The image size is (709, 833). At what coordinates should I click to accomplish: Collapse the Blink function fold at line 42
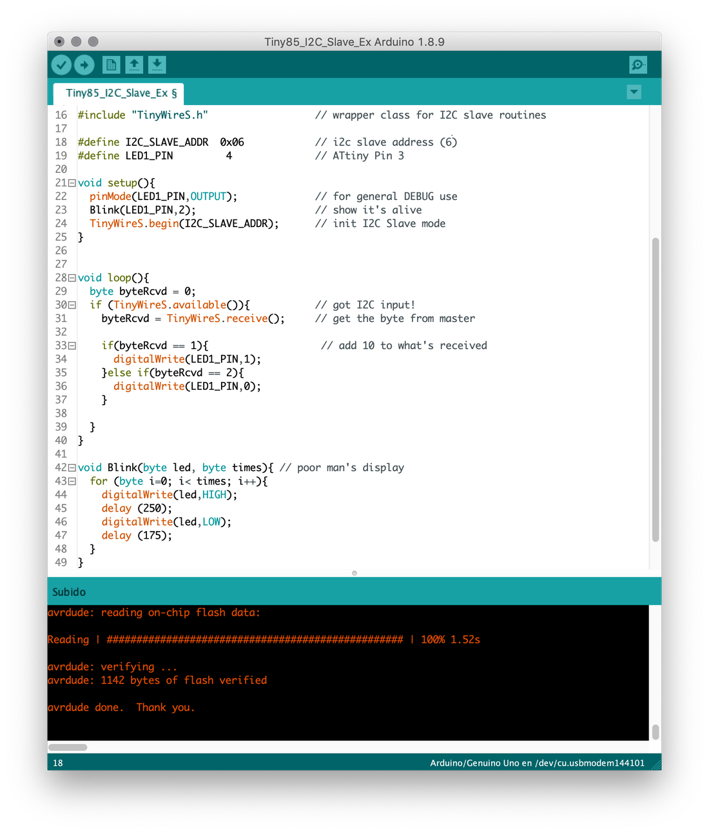click(x=72, y=468)
